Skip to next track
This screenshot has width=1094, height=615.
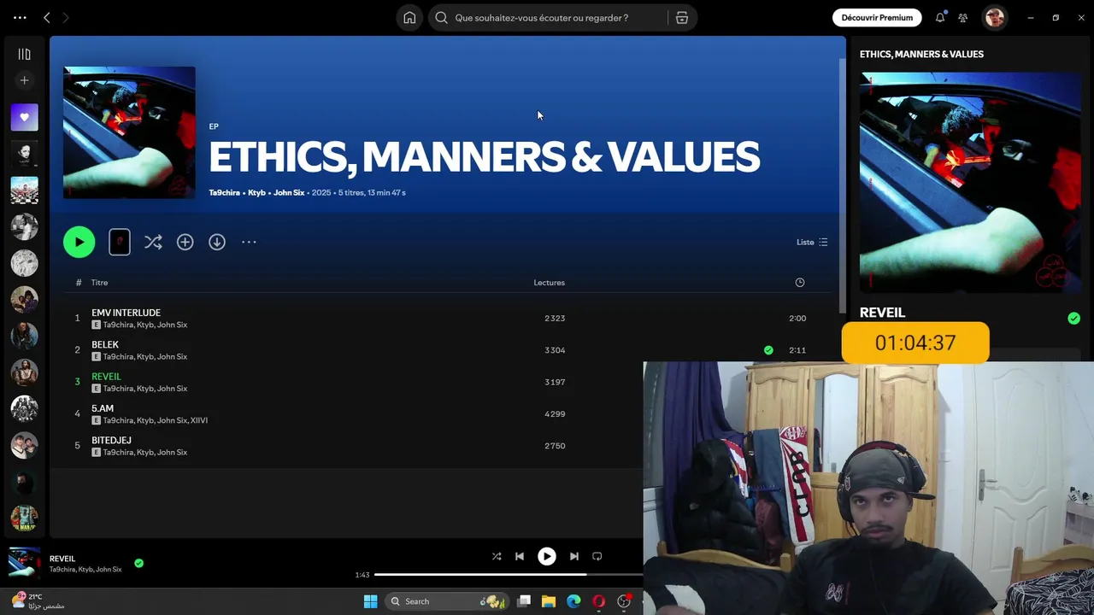coord(574,556)
